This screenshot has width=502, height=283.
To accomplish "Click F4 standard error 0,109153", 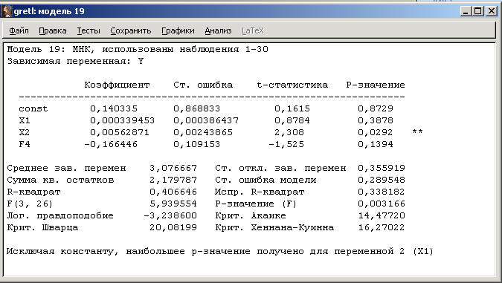I will (197, 144).
